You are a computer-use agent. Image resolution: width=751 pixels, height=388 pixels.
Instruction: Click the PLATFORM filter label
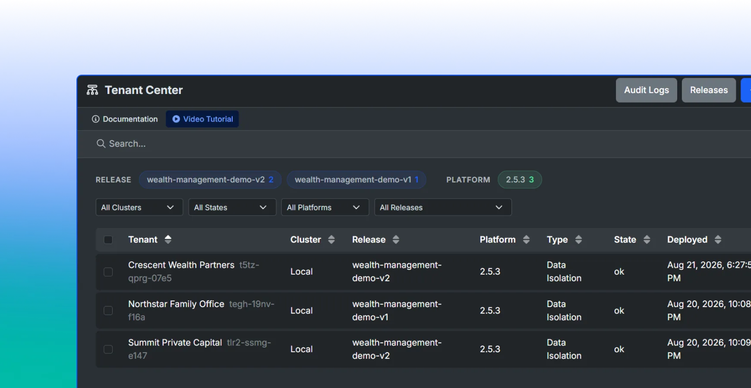click(468, 180)
